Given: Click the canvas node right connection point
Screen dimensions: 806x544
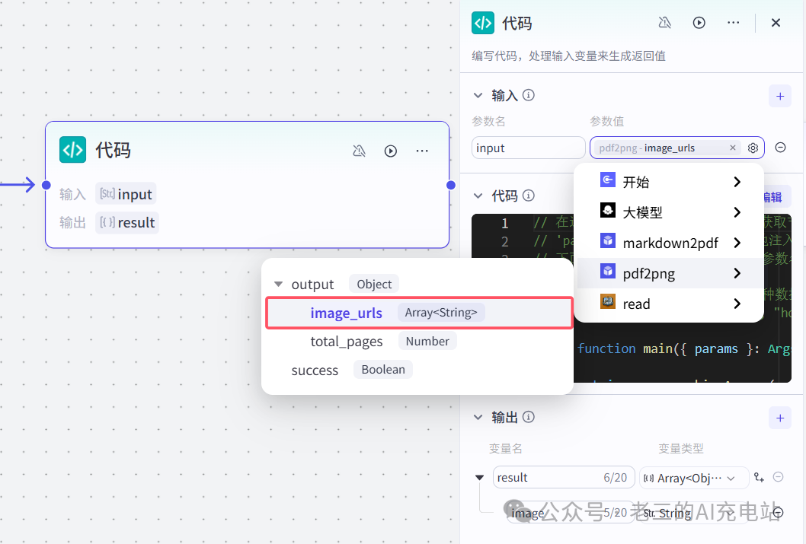Looking at the screenshot, I should [x=451, y=185].
